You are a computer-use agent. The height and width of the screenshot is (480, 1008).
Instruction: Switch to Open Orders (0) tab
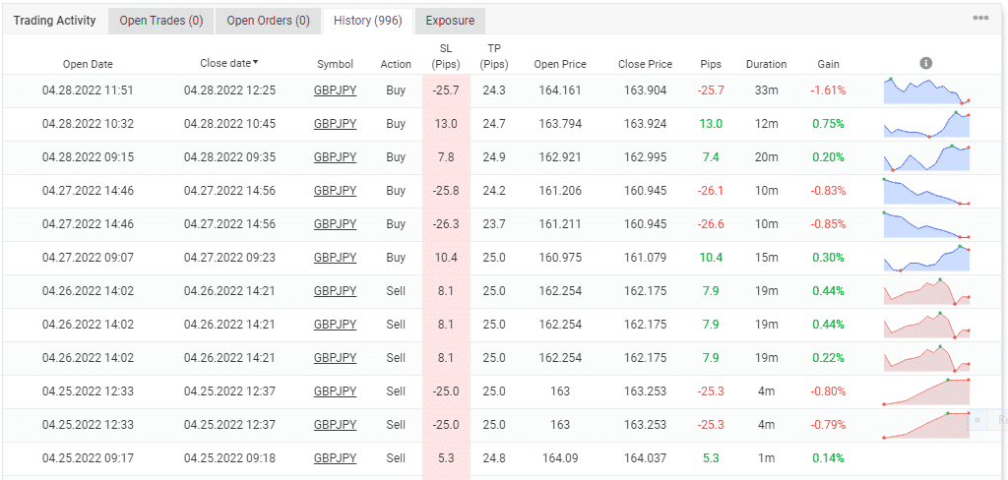point(268,21)
